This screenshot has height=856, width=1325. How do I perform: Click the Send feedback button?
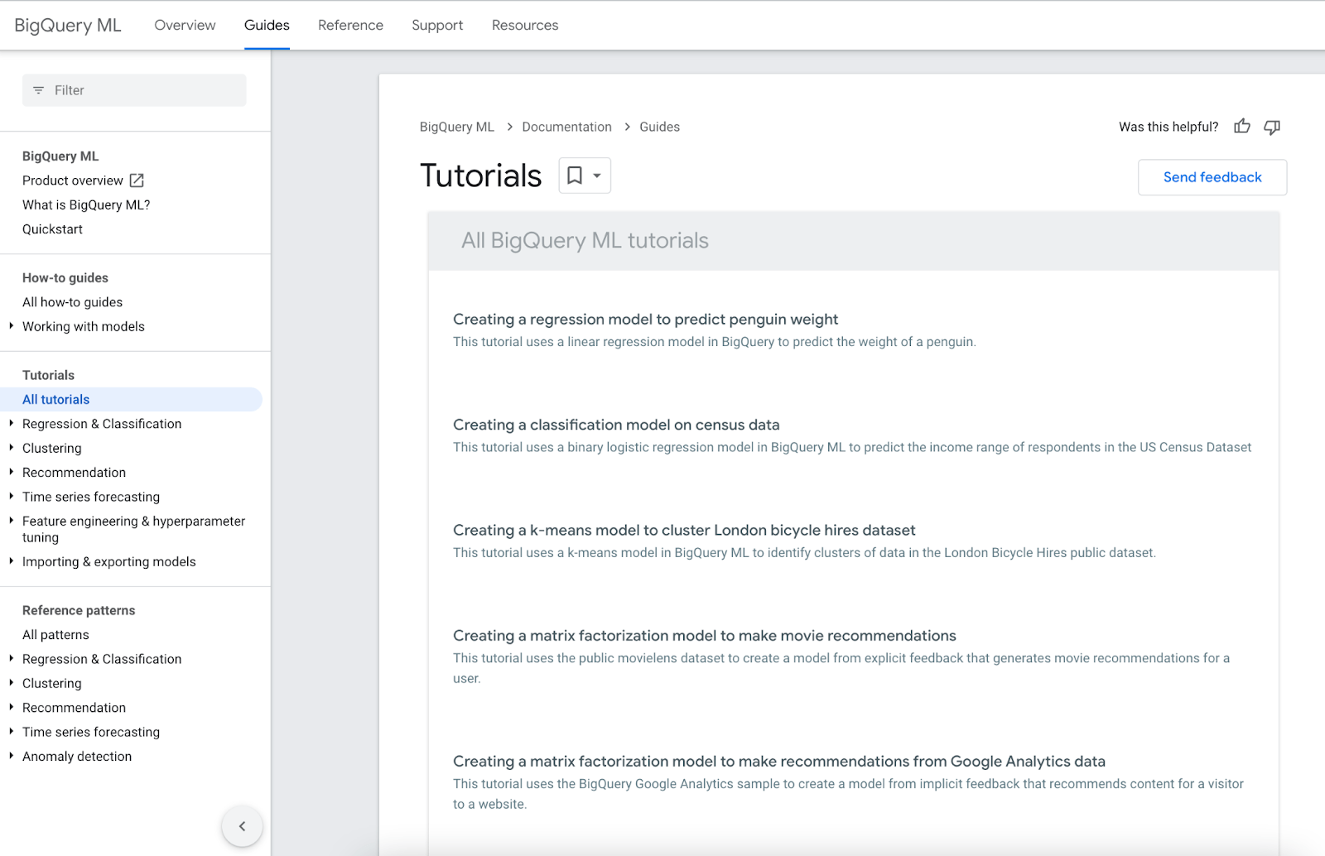pyautogui.click(x=1212, y=177)
